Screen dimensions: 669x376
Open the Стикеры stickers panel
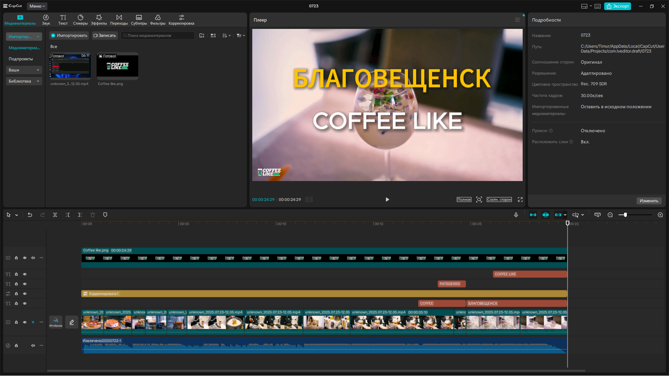[80, 20]
